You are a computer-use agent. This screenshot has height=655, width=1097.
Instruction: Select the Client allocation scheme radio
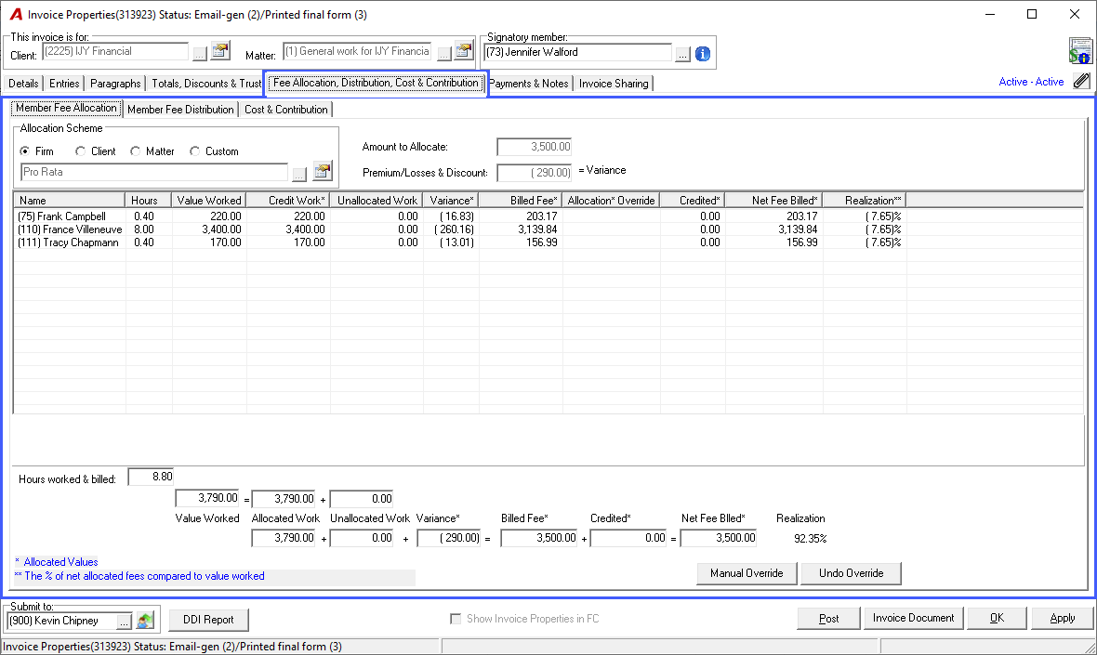coord(81,151)
